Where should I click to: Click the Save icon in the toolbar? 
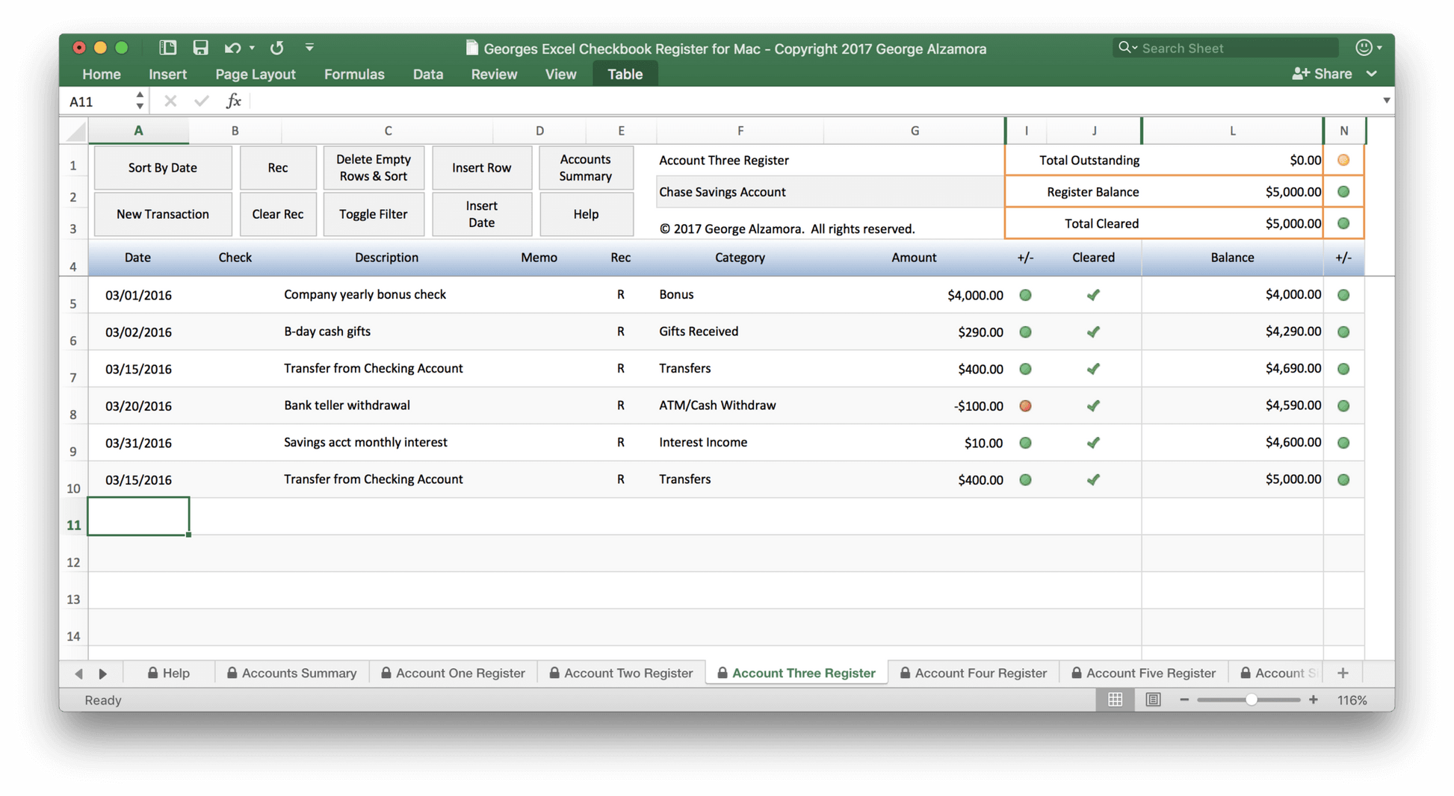coord(200,47)
